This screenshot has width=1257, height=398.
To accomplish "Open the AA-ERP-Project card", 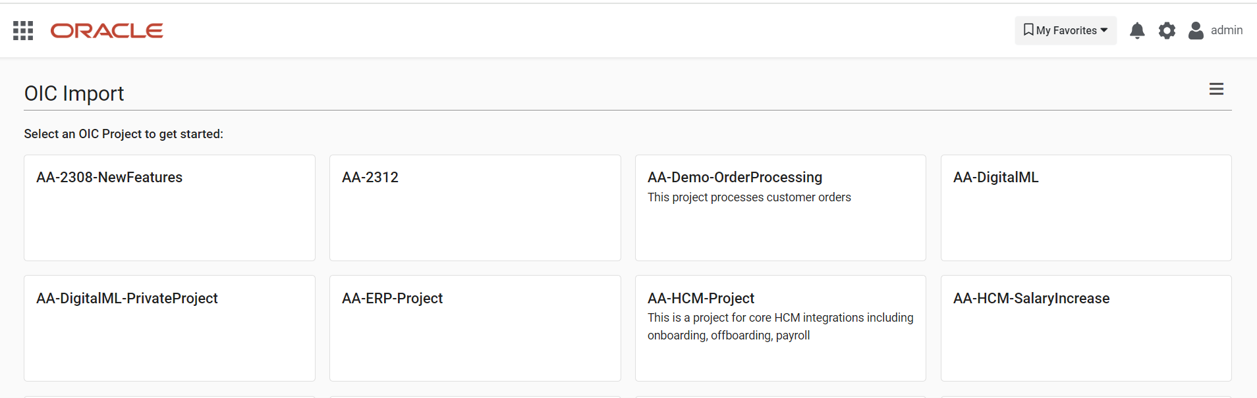I will tap(475, 328).
